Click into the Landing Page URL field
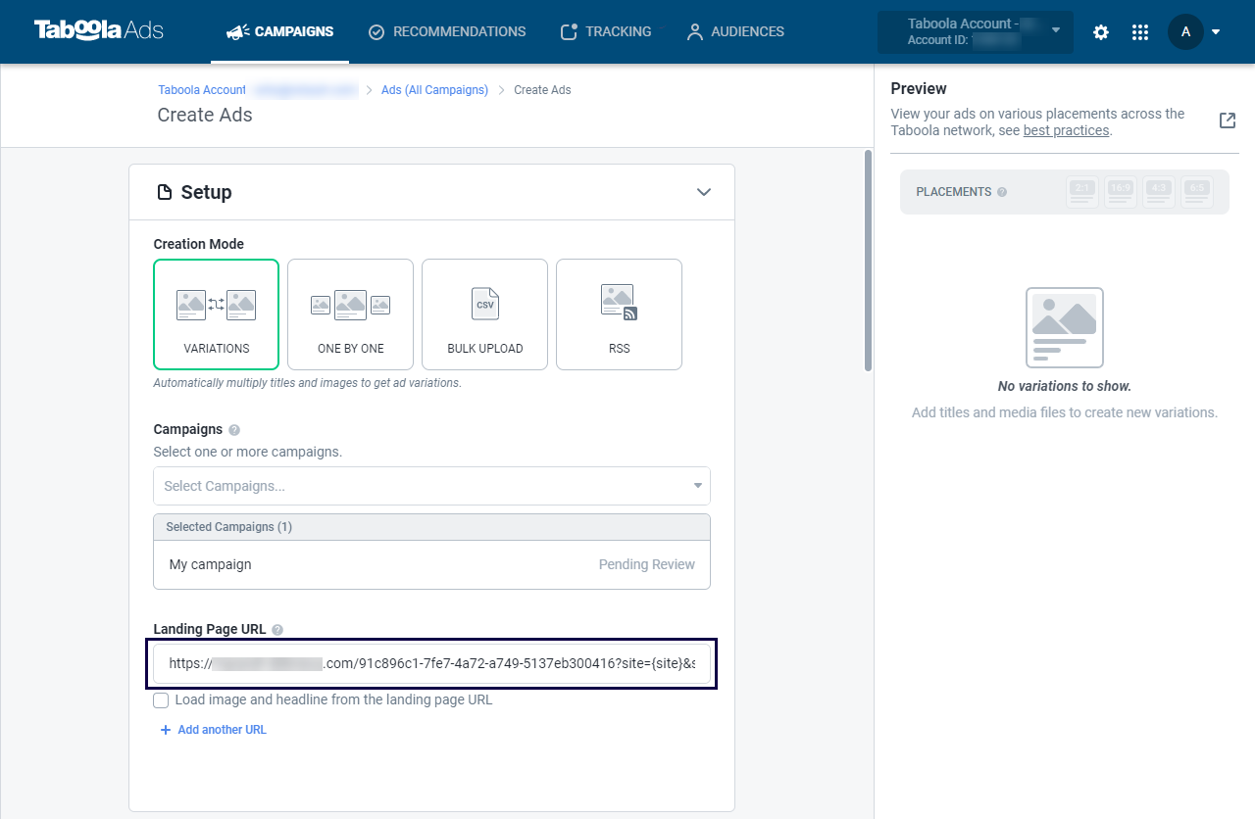The image size is (1255, 819). (431, 663)
